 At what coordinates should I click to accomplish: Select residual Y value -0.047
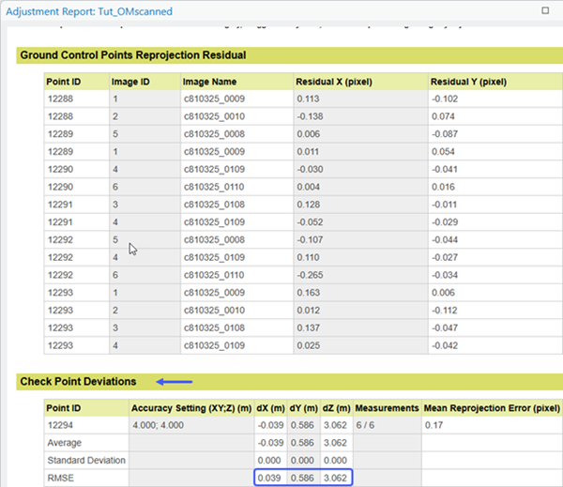[445, 327]
